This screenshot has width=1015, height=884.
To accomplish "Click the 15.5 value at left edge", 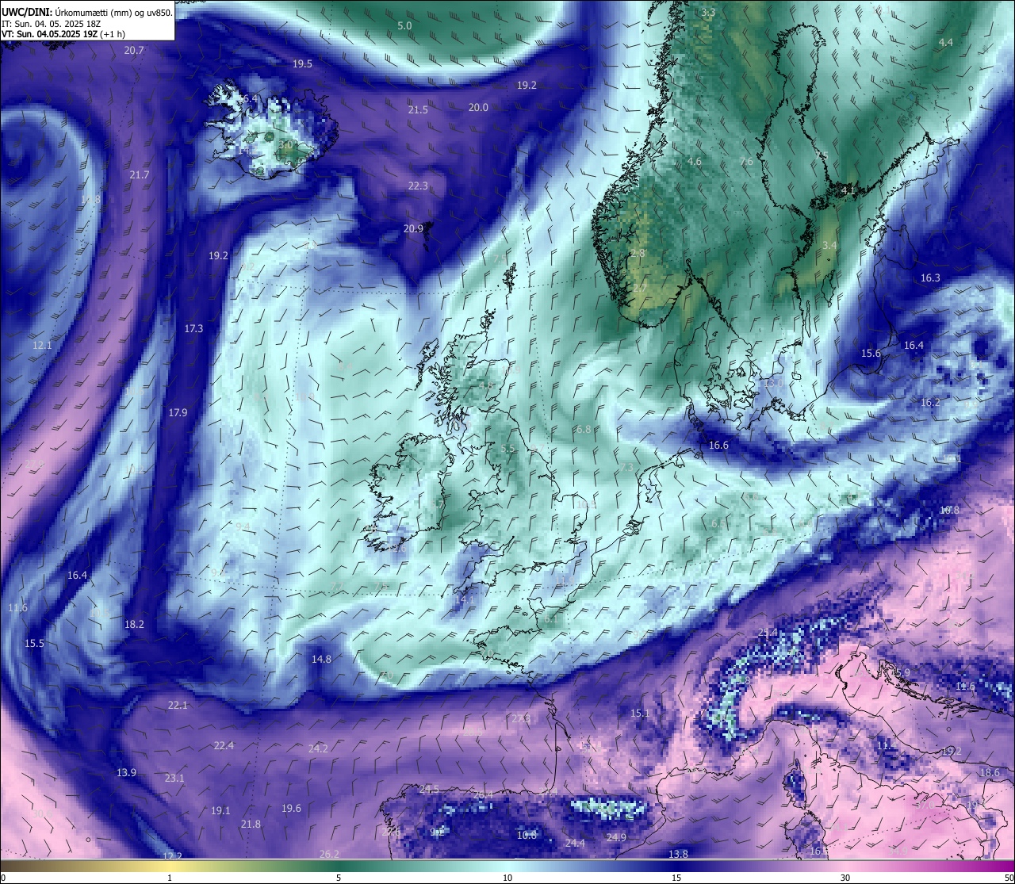I will point(34,643).
